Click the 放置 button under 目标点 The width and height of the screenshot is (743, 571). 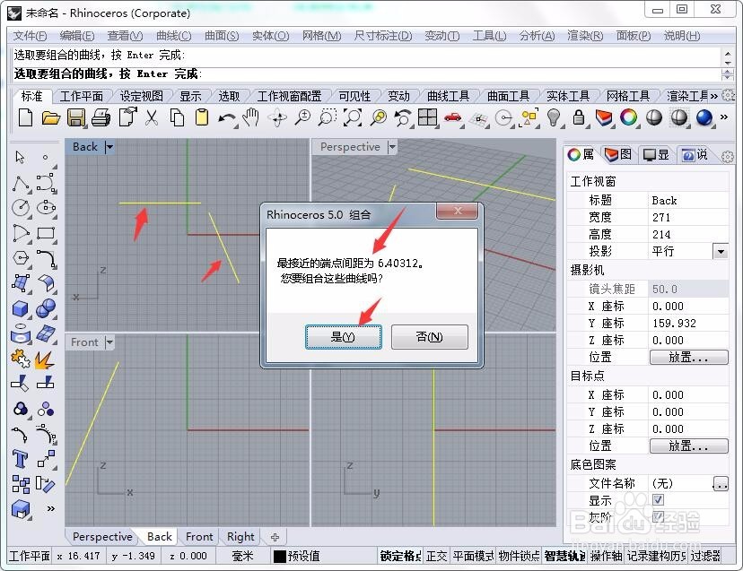pos(688,446)
